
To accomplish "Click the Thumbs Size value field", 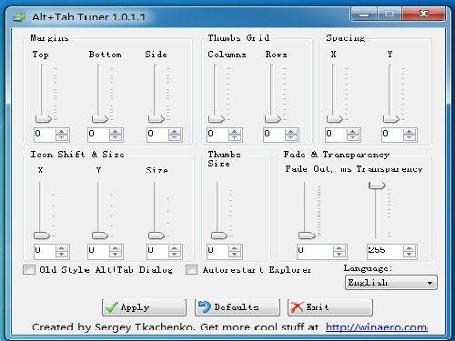I will click(x=217, y=252).
